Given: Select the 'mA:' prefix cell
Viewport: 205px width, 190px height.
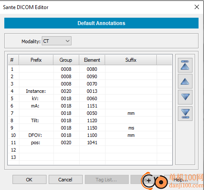Looking at the screenshot, I should [36, 106].
